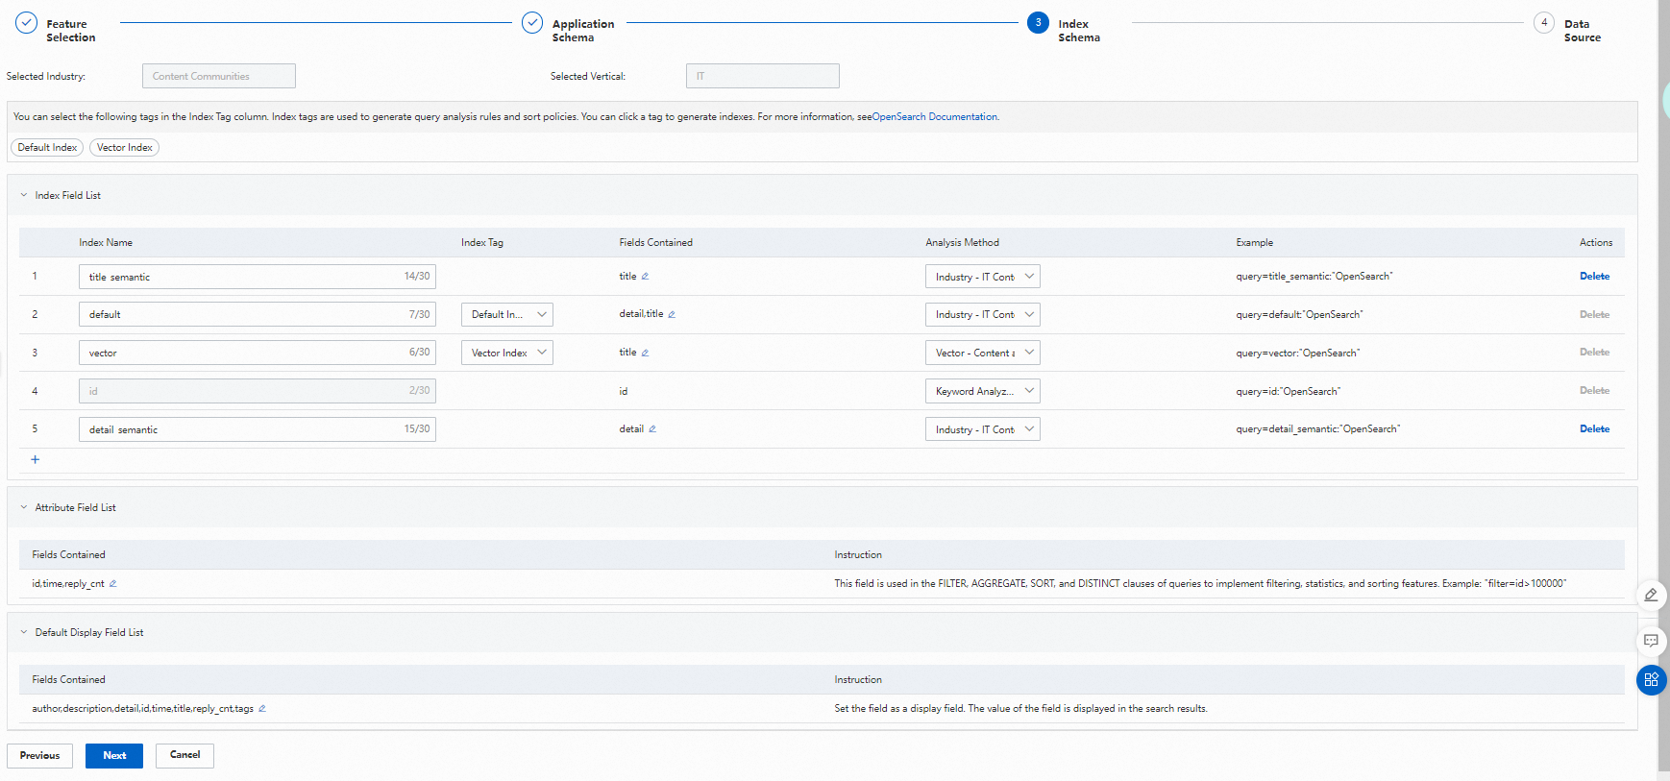Image resolution: width=1670 pixels, height=781 pixels.
Task: Open Analysis Method dropdown for detail_semantic row
Action: coord(983,429)
